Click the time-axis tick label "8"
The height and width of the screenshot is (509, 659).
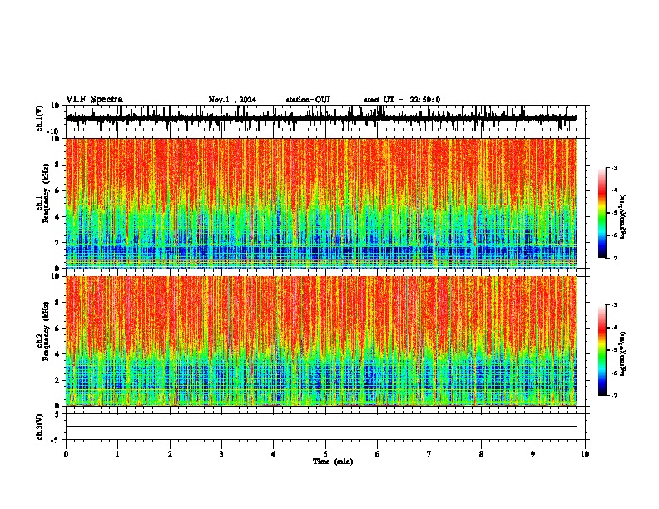[481, 454]
